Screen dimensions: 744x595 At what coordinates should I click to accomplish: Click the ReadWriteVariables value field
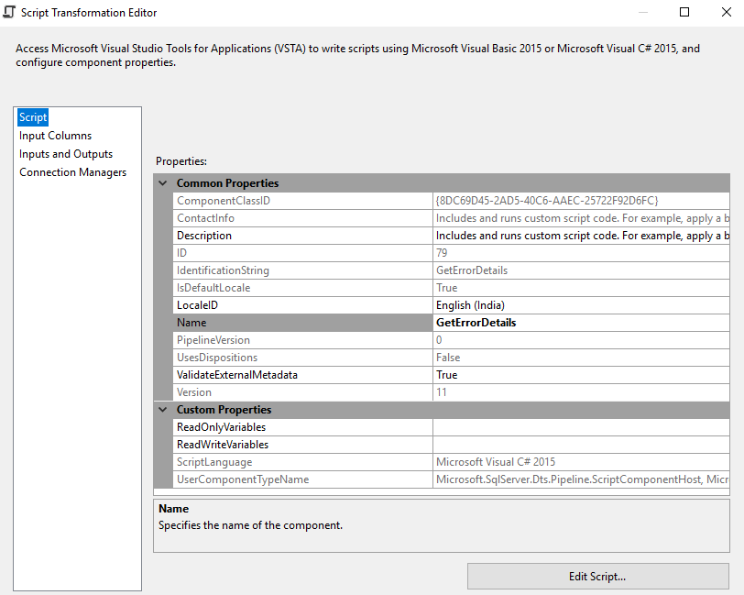click(586, 445)
